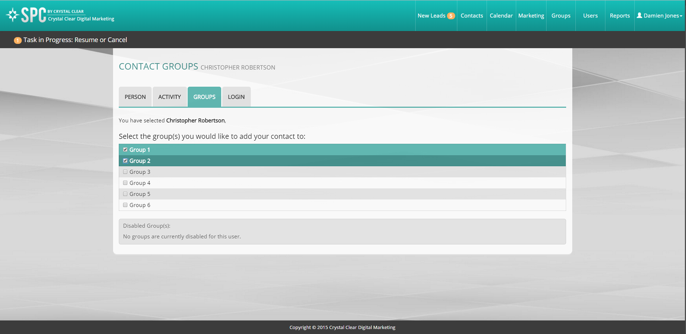Click the Christopher Robertson name in selection text

click(195, 120)
